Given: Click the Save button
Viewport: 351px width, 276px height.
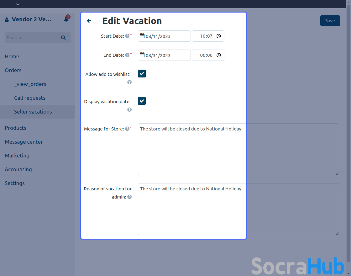Looking at the screenshot, I should [x=330, y=21].
